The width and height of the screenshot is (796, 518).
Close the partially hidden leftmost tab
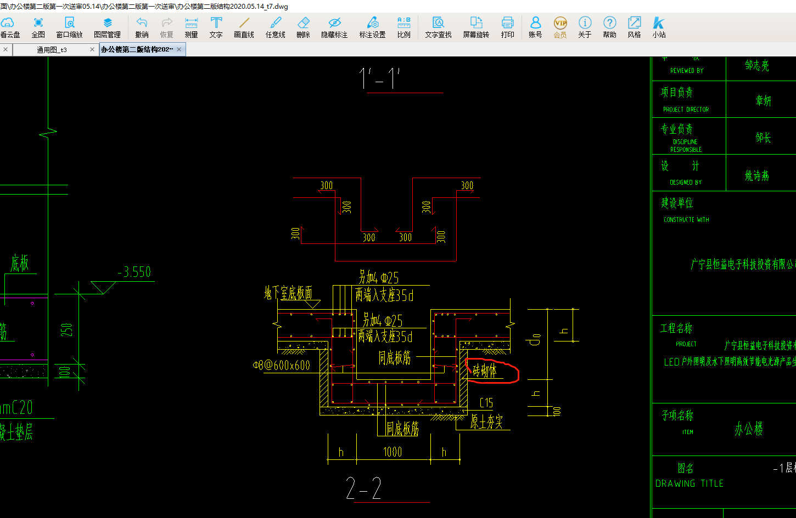click(5, 50)
